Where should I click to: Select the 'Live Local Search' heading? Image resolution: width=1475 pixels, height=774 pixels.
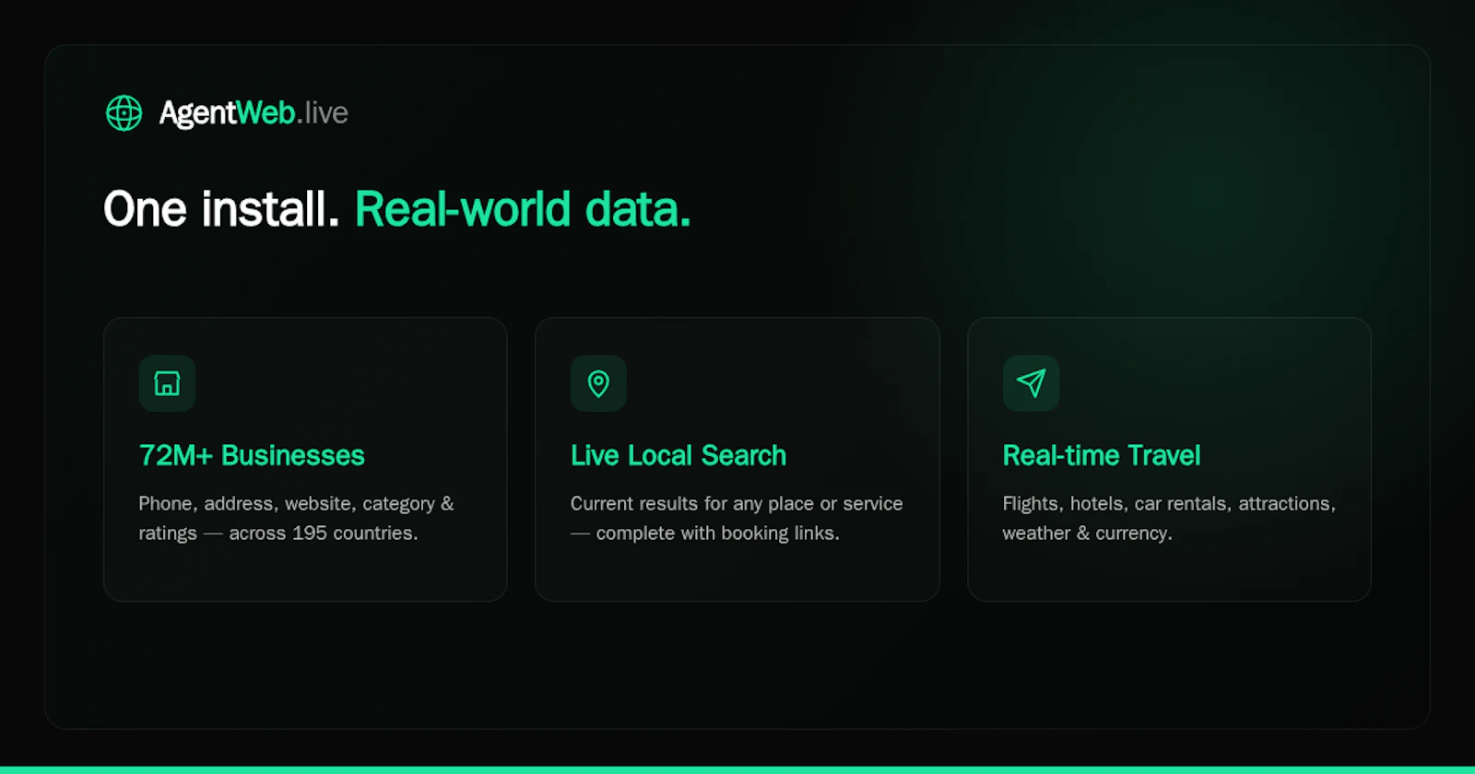(x=678, y=455)
